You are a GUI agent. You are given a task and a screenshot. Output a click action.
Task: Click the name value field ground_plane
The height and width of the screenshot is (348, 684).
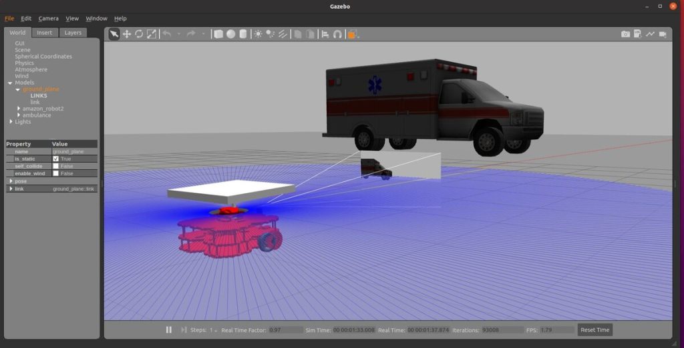coord(74,151)
